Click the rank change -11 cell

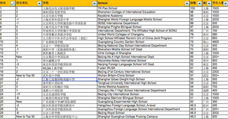pos(29,94)
